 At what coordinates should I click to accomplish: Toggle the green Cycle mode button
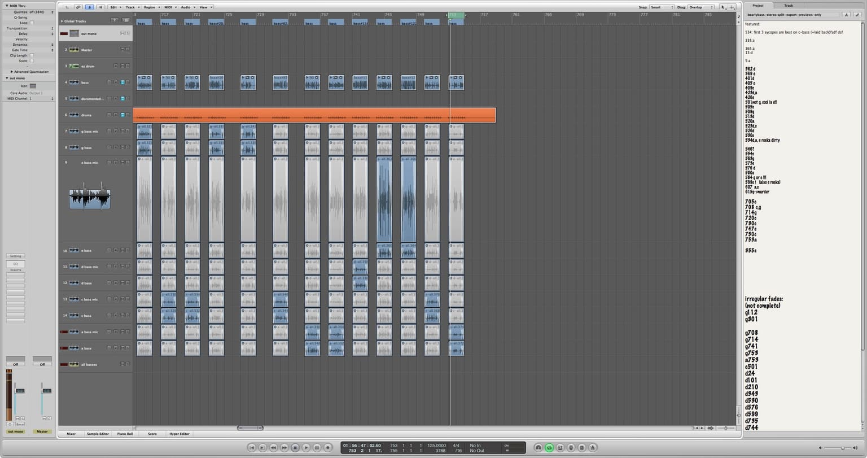click(549, 448)
